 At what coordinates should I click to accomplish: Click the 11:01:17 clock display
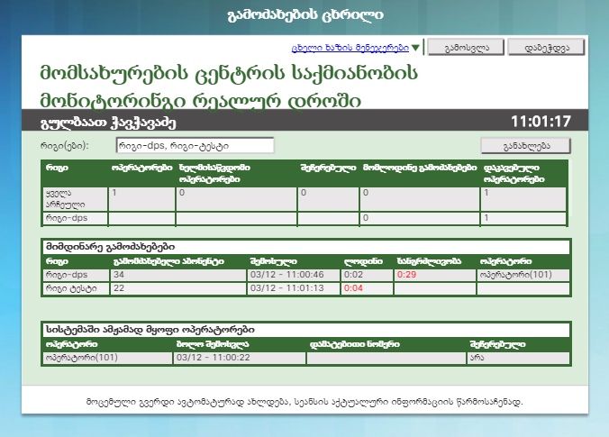[x=541, y=121]
